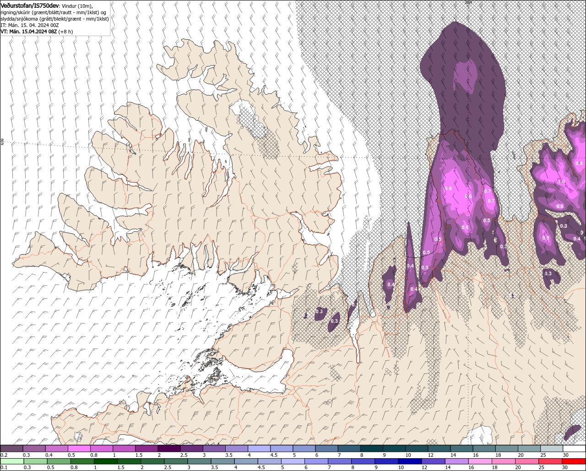This screenshot has height=471, width=586.
Task: Pick the light pink 16 swatch in lower legend
Action: click(480, 461)
